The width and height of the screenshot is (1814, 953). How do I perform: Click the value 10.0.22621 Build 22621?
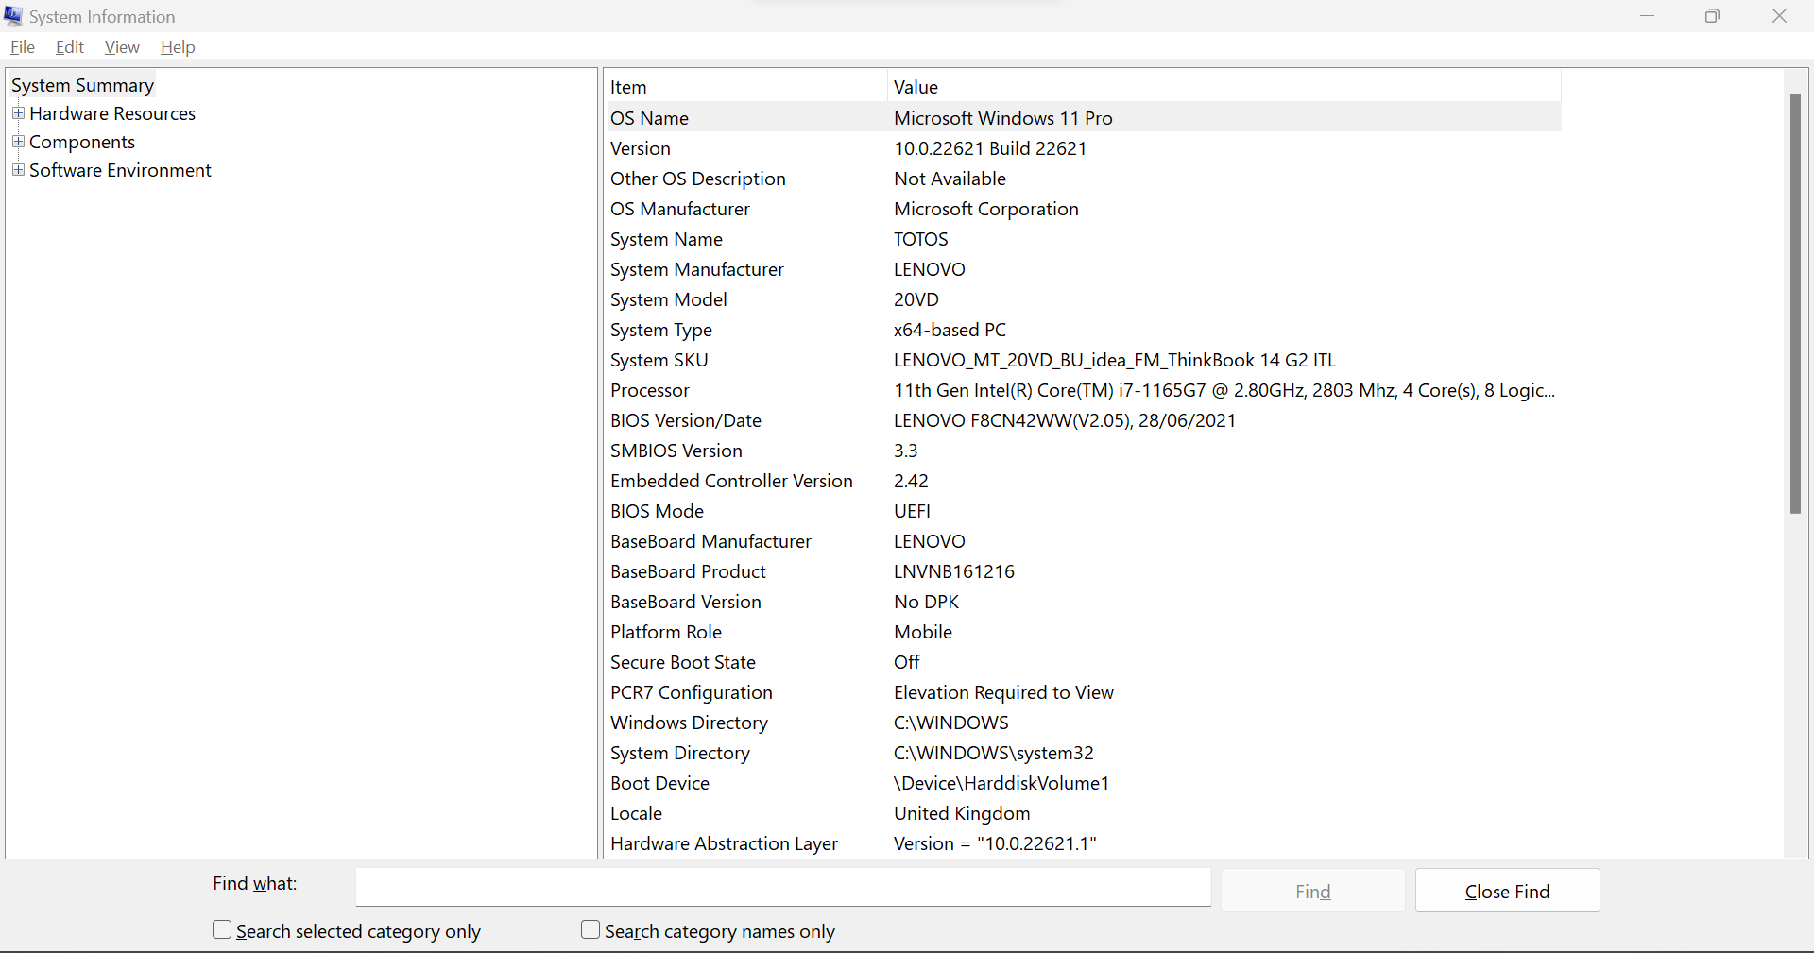tap(990, 148)
